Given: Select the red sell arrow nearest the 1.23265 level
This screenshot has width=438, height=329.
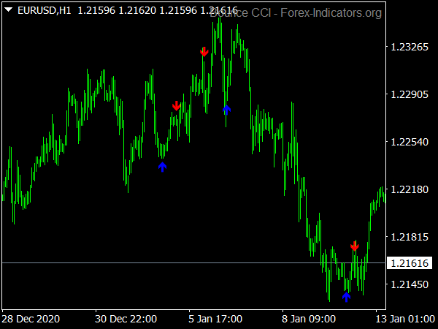Looking at the screenshot, I should click(204, 52).
